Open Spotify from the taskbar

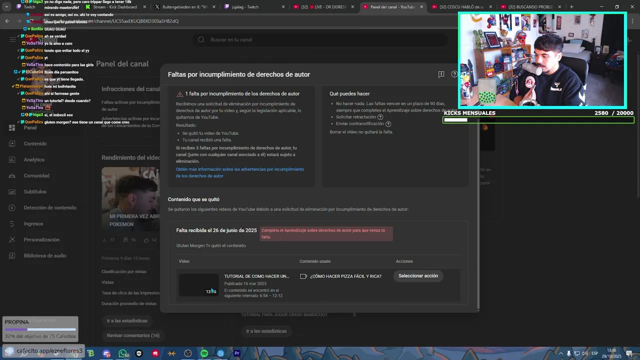204,353
